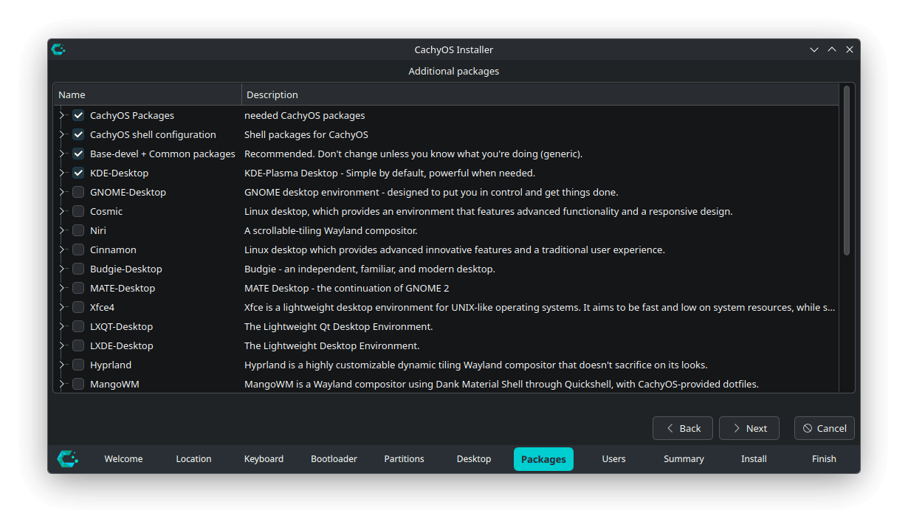Uncheck the KDE-Desktop checkbox
Image resolution: width=908 pixels, height=530 pixels.
click(x=78, y=173)
